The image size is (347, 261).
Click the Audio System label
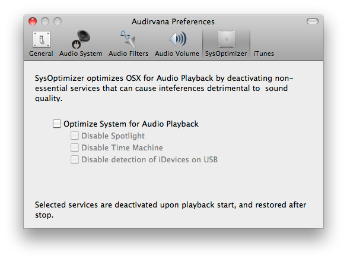81,54
